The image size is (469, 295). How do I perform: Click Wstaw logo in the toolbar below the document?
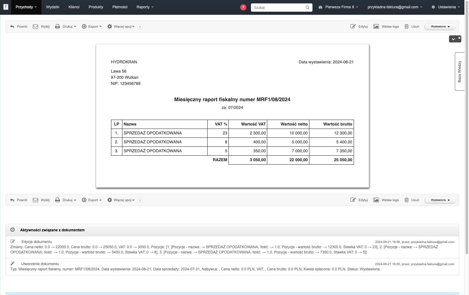click(386, 200)
